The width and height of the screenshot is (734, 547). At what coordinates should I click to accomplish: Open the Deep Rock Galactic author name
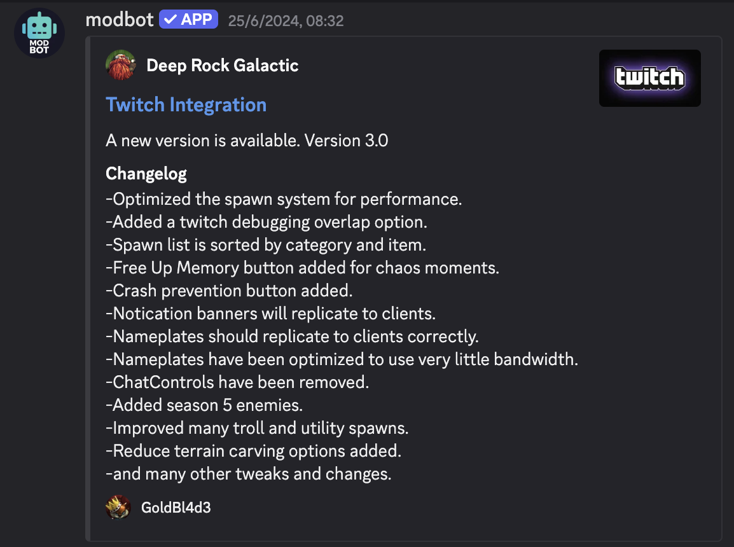(x=222, y=65)
